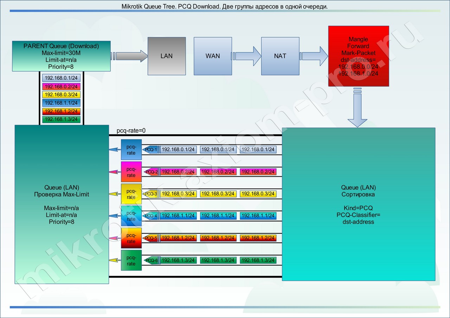
Task: Click the small blue arrow leaving the PCQ-1 pcq-rate box
Action: click(115, 150)
